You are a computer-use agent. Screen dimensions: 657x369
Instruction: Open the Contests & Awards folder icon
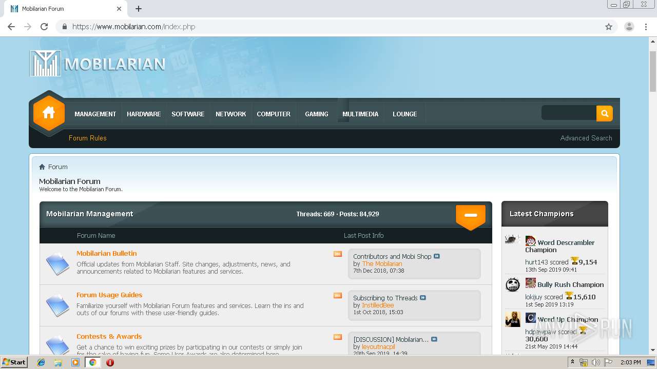click(57, 345)
